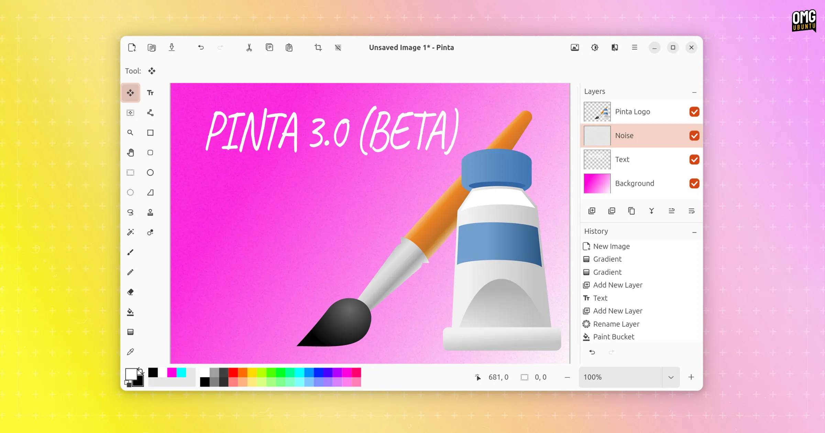Click the Add New Layer button
This screenshot has height=433, width=825.
(x=592, y=211)
